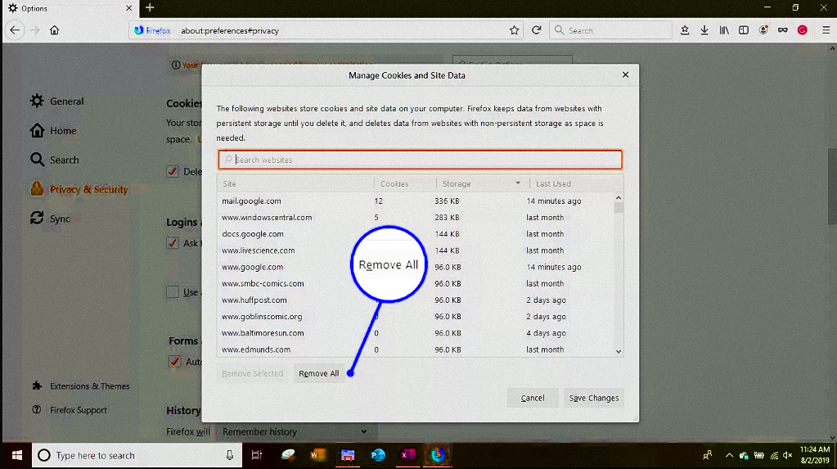Reload the current page
This screenshot has width=837, height=469.
(537, 30)
